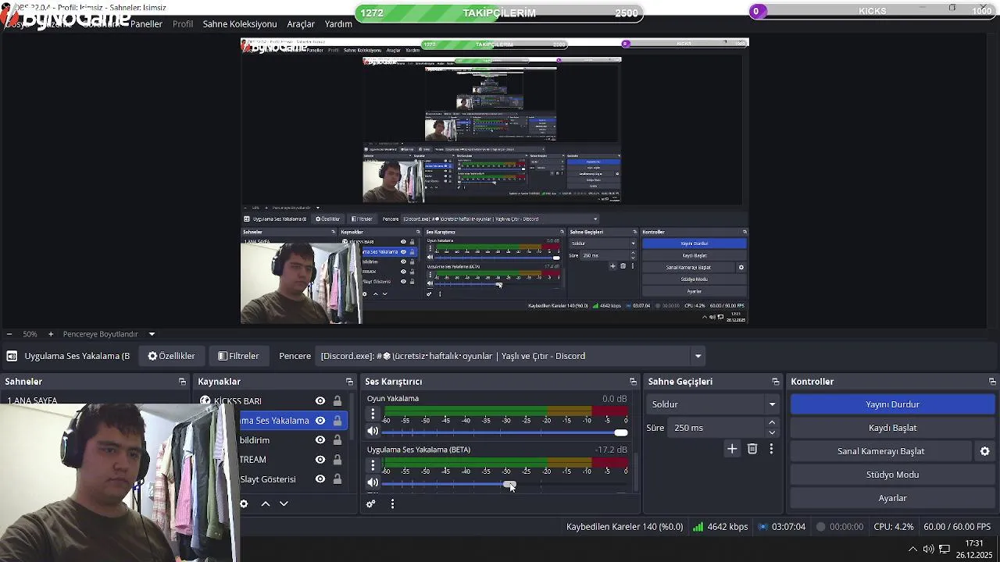Viewport: 1000px width, 562px height.
Task: Enable Stüdyo Modu
Action: click(x=892, y=475)
